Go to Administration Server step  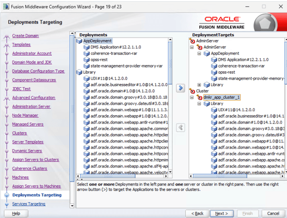[31, 107]
